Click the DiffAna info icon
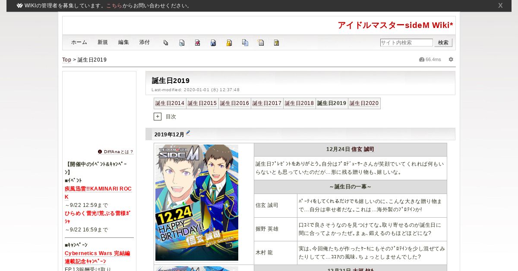Viewport: 518px width, 271px height. [x=100, y=152]
